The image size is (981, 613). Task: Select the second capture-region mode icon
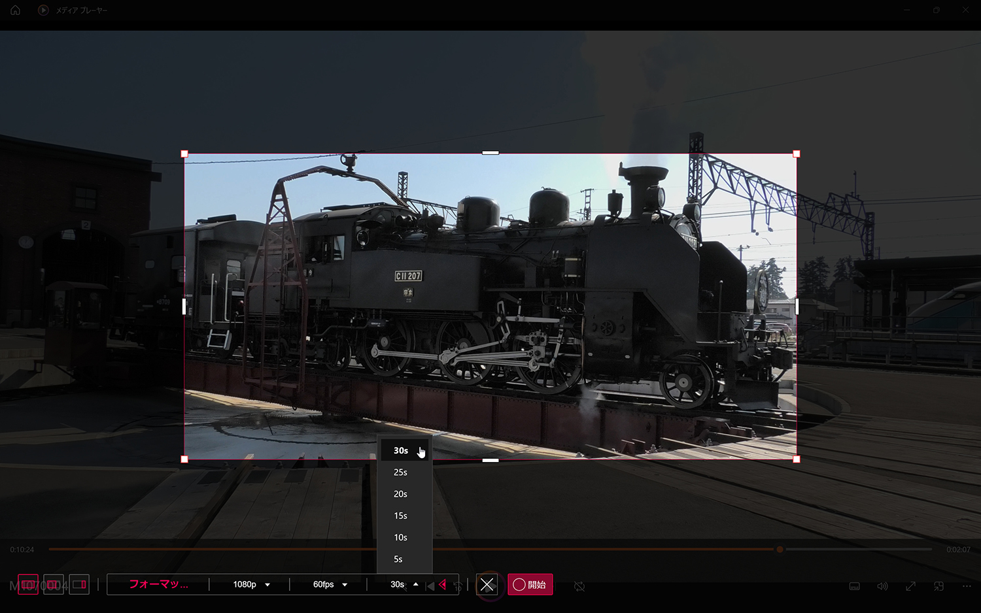[x=54, y=584]
